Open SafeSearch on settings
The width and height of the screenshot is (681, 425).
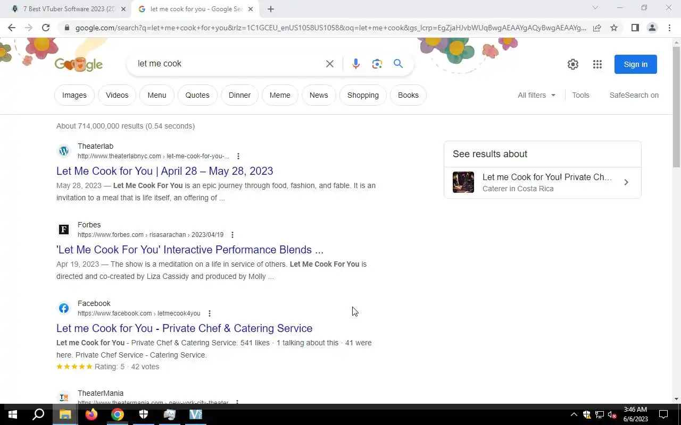pos(634,95)
